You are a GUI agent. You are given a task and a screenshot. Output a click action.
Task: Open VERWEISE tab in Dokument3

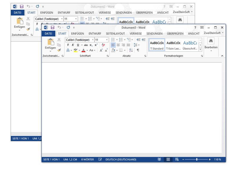point(136,34)
